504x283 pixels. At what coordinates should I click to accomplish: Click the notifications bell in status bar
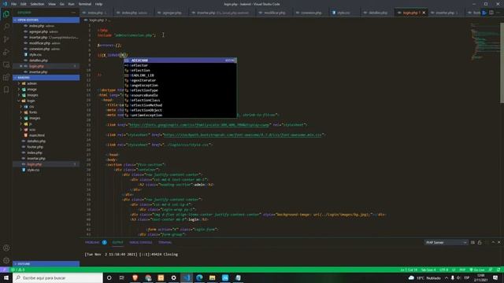498,270
